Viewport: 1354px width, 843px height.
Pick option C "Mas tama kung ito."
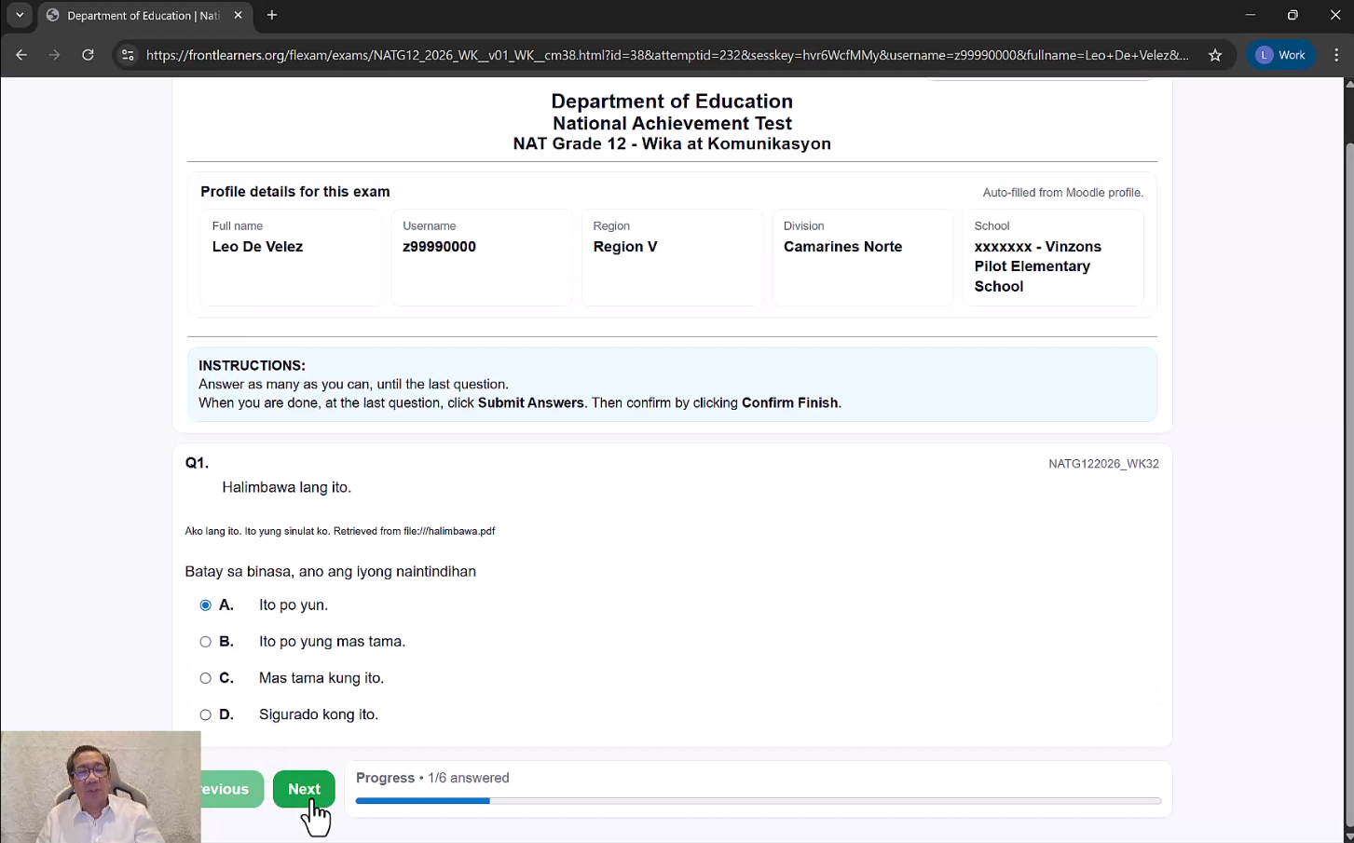pyautogui.click(x=206, y=678)
